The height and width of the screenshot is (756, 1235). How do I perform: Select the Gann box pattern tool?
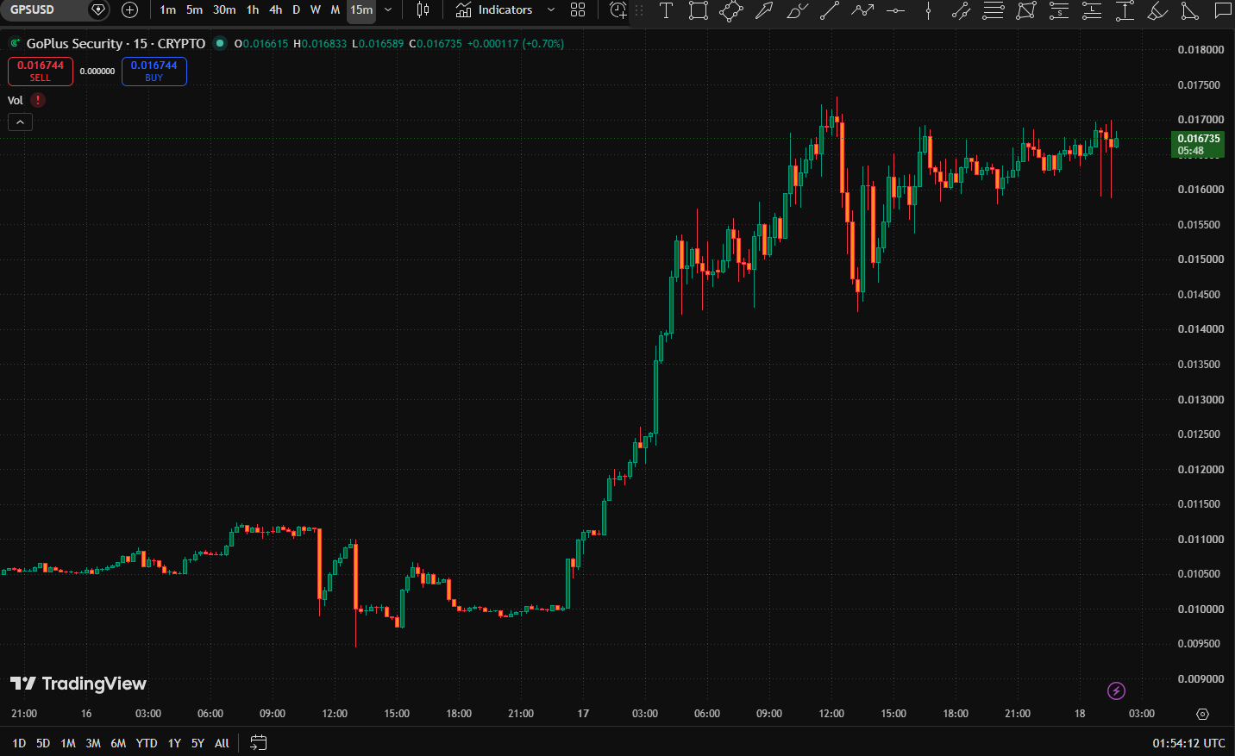1026,10
